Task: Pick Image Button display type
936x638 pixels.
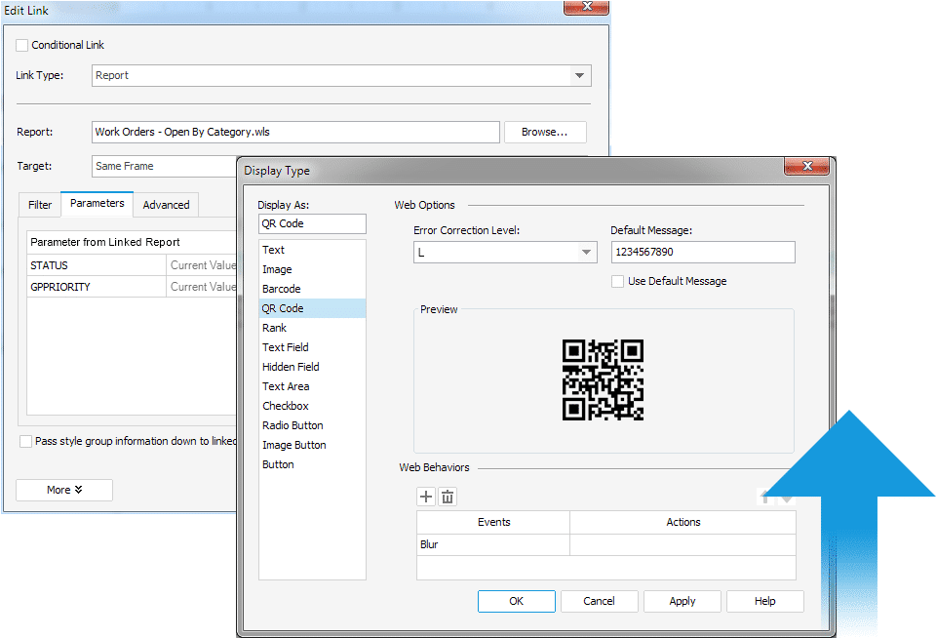Action: [x=312, y=445]
